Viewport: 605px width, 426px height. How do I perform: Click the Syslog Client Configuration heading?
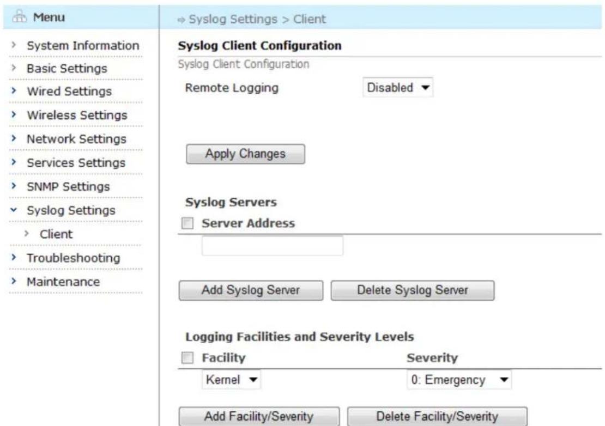259,46
